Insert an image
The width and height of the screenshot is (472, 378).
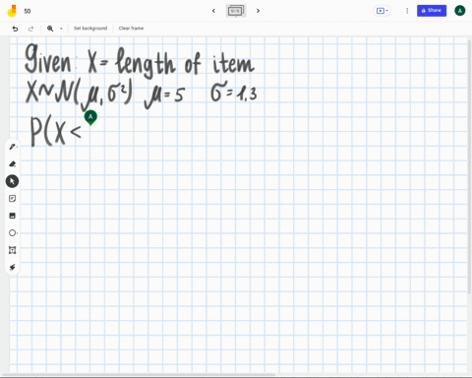pyautogui.click(x=13, y=216)
